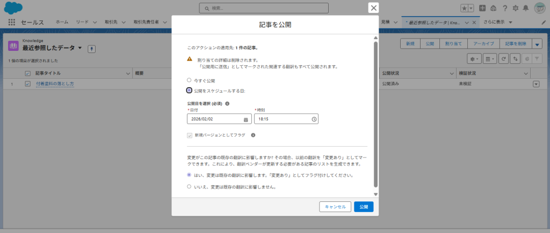
Task: Expand the 見積 navigation chevron
Action: (395, 22)
